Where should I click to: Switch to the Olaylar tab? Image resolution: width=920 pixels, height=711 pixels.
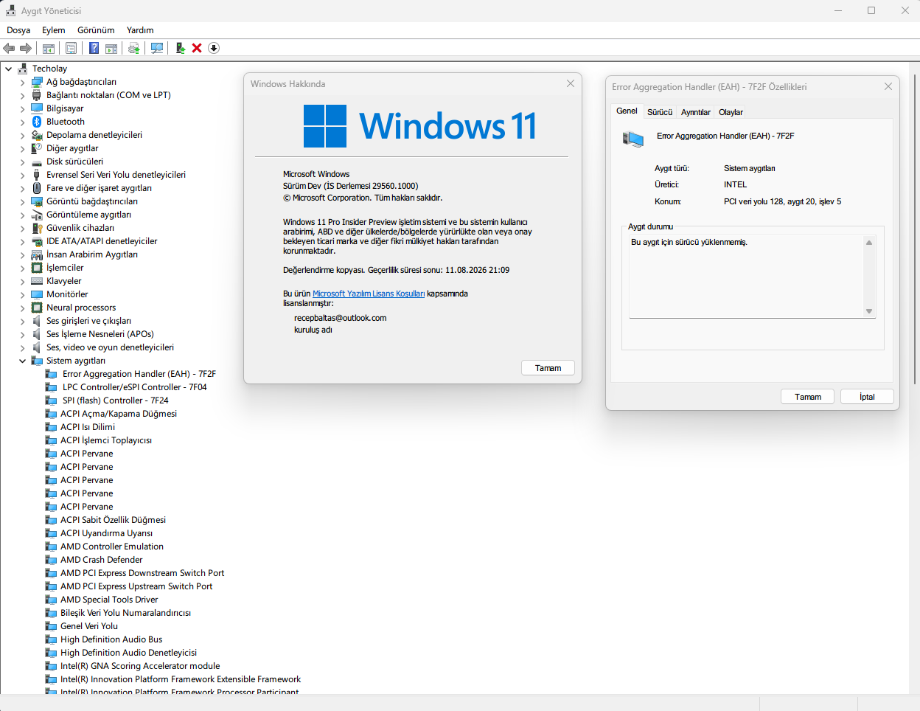731,112
